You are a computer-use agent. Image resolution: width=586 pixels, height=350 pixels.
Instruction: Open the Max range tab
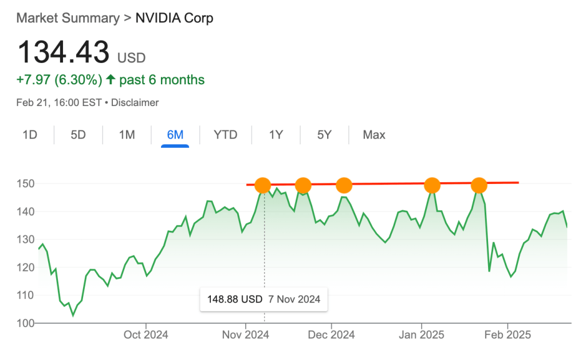click(374, 135)
